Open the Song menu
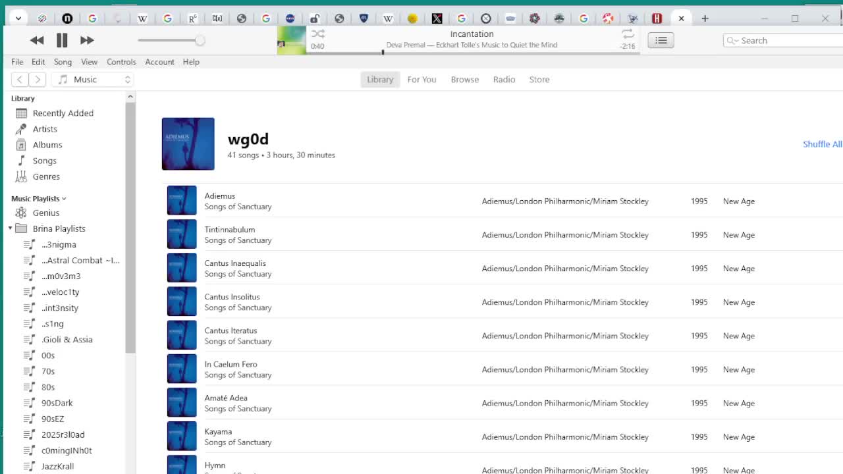 (63, 62)
